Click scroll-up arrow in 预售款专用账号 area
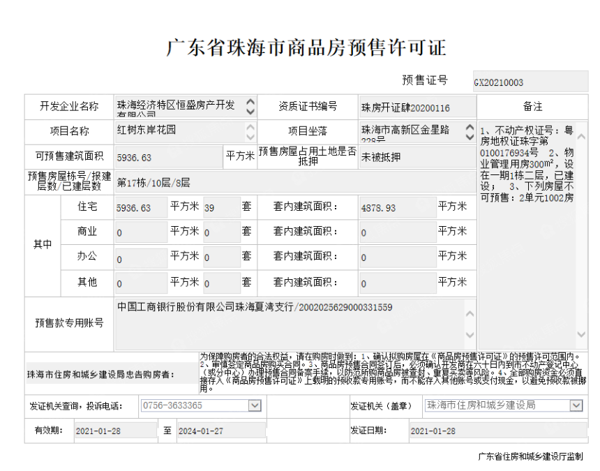600x471 pixels. (470, 314)
